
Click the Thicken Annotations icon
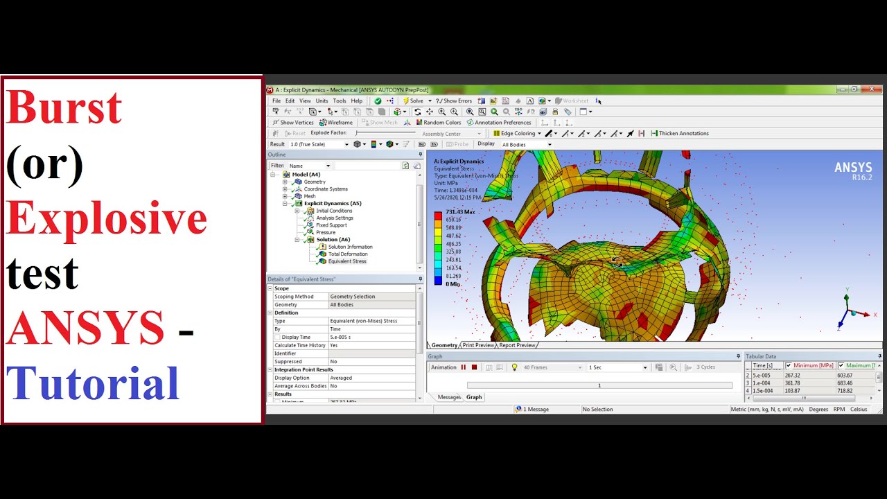tap(654, 134)
